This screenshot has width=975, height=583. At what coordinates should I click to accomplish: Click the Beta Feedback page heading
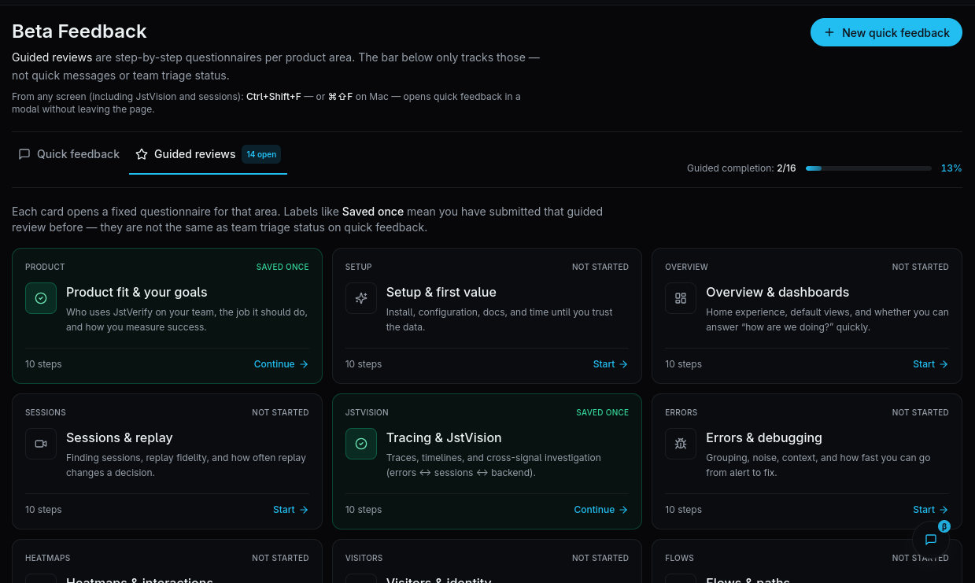[79, 31]
